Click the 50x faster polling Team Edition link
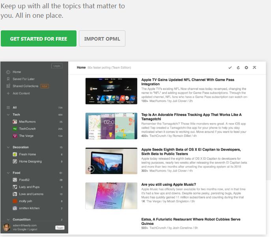Viewport: 271px width, 237px height. tap(109, 67)
